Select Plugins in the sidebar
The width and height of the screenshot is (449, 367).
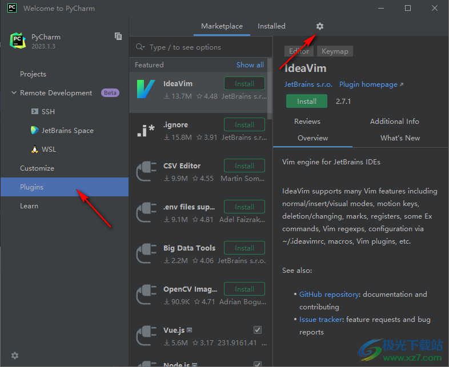point(65,187)
